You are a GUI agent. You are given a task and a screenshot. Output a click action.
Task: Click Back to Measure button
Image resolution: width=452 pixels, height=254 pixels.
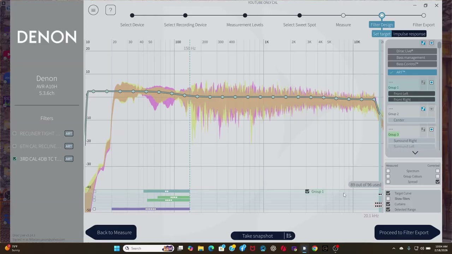pyautogui.click(x=111, y=232)
